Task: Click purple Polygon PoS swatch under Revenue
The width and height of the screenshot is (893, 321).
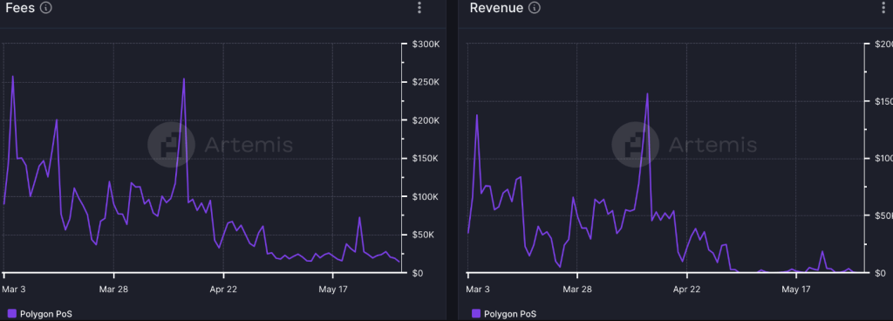Action: tap(476, 313)
